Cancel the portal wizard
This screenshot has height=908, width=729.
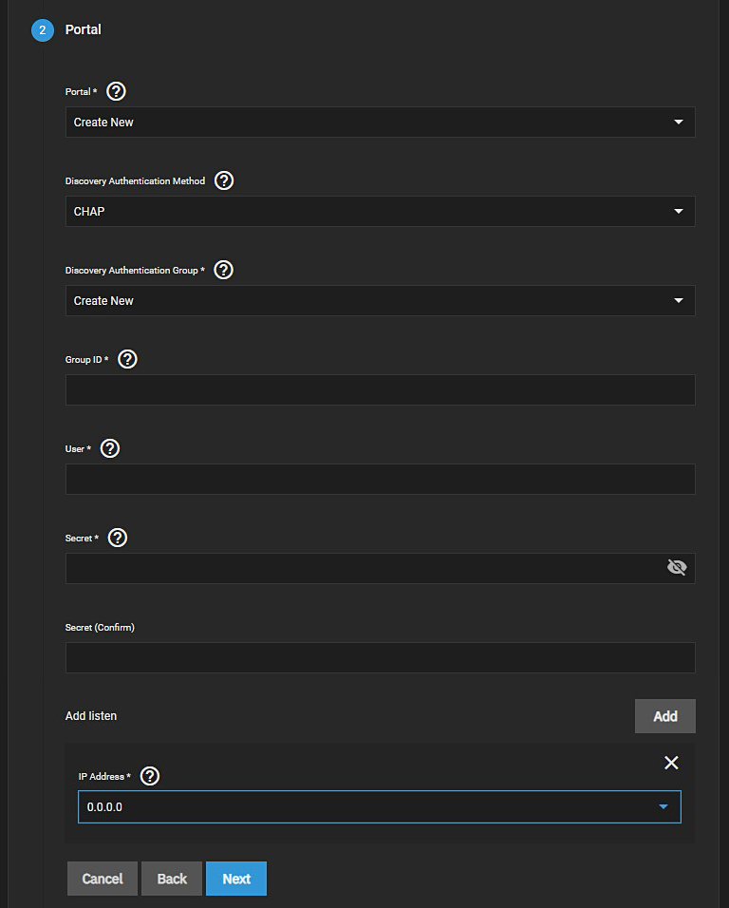coord(103,879)
